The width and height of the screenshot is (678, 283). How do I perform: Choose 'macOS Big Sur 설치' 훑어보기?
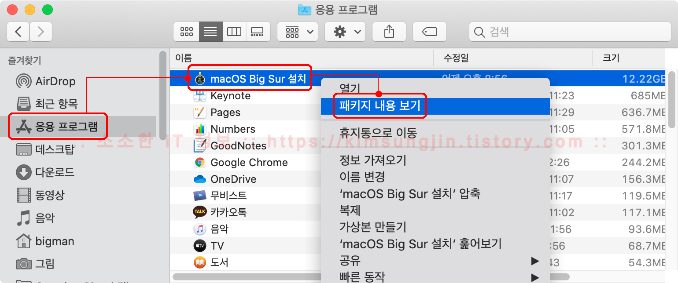coord(435,243)
